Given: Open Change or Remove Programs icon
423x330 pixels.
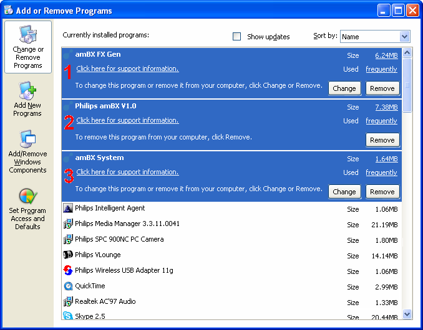Looking at the screenshot, I should click(28, 34).
